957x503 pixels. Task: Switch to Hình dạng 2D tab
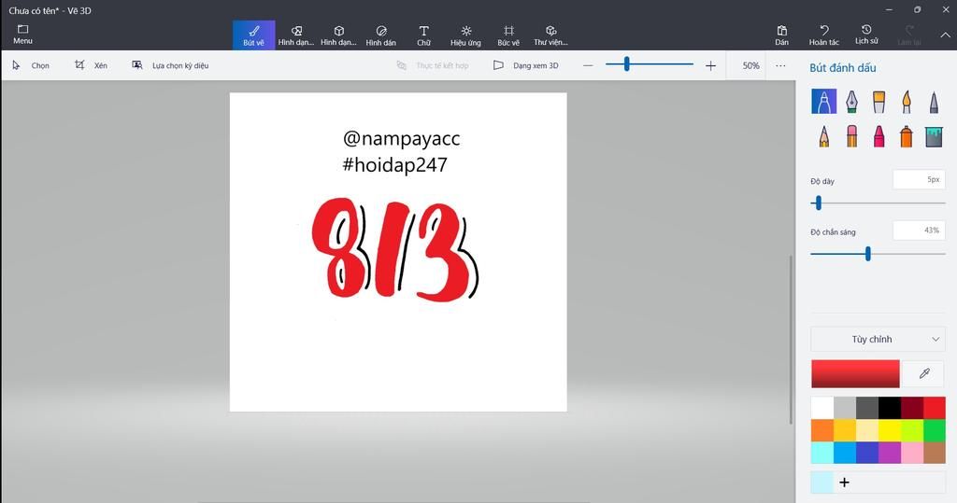296,35
